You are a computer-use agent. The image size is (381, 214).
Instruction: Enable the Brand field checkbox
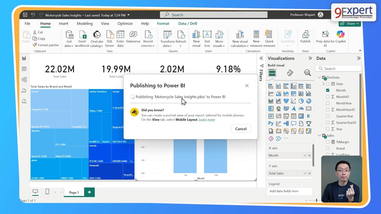[328, 148]
